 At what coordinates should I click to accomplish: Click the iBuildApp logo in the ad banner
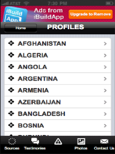[x=15, y=14]
